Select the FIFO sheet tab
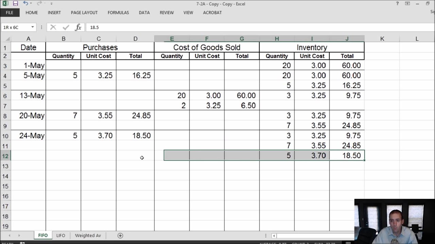Viewport: 435px width, 244px height. click(43, 235)
